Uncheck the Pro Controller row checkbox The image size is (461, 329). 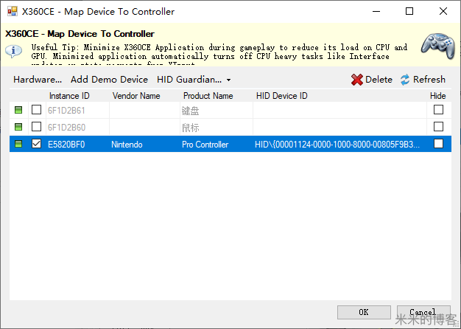36,145
